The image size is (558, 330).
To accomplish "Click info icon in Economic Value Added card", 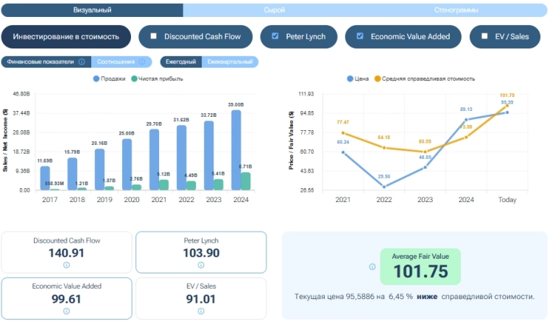I will click(x=66, y=311).
